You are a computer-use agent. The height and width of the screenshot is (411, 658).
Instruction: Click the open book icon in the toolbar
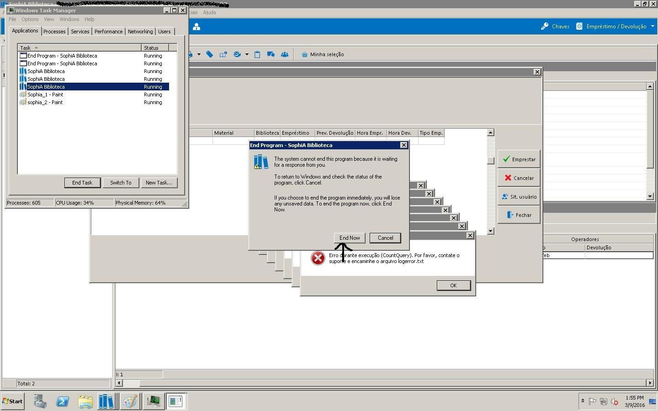223,54
